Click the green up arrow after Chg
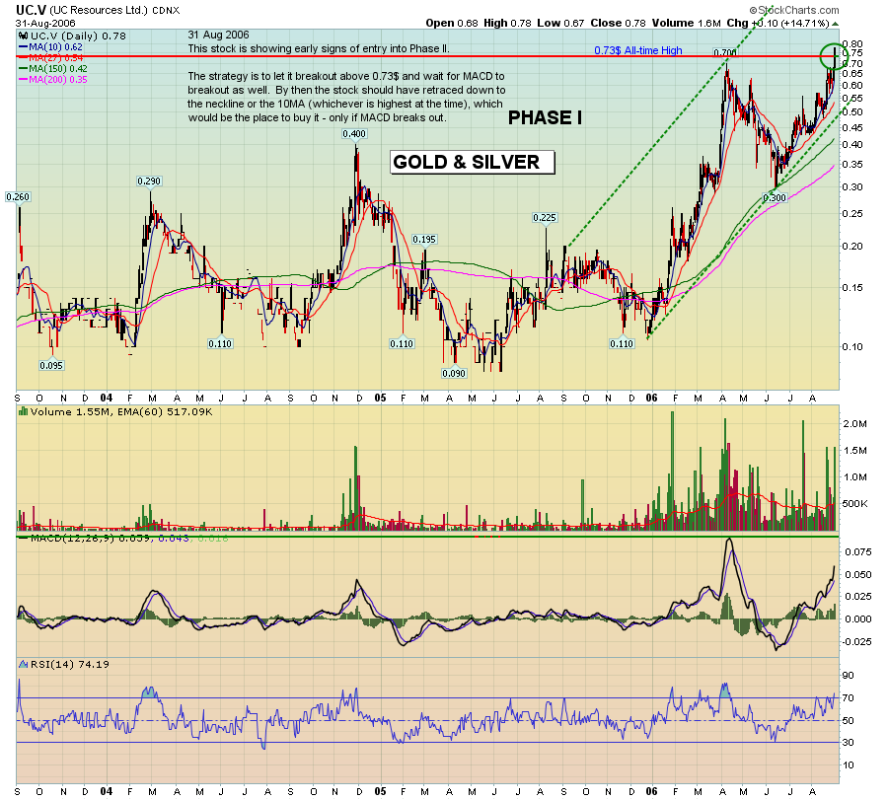This screenshot has width=888, height=800. pyautogui.click(x=834, y=22)
